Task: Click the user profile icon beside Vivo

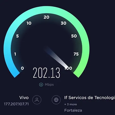Action: click(37, 100)
